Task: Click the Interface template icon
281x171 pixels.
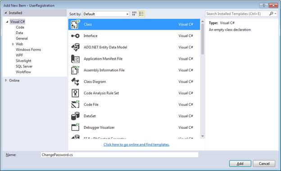Action: pyautogui.click(x=75, y=36)
